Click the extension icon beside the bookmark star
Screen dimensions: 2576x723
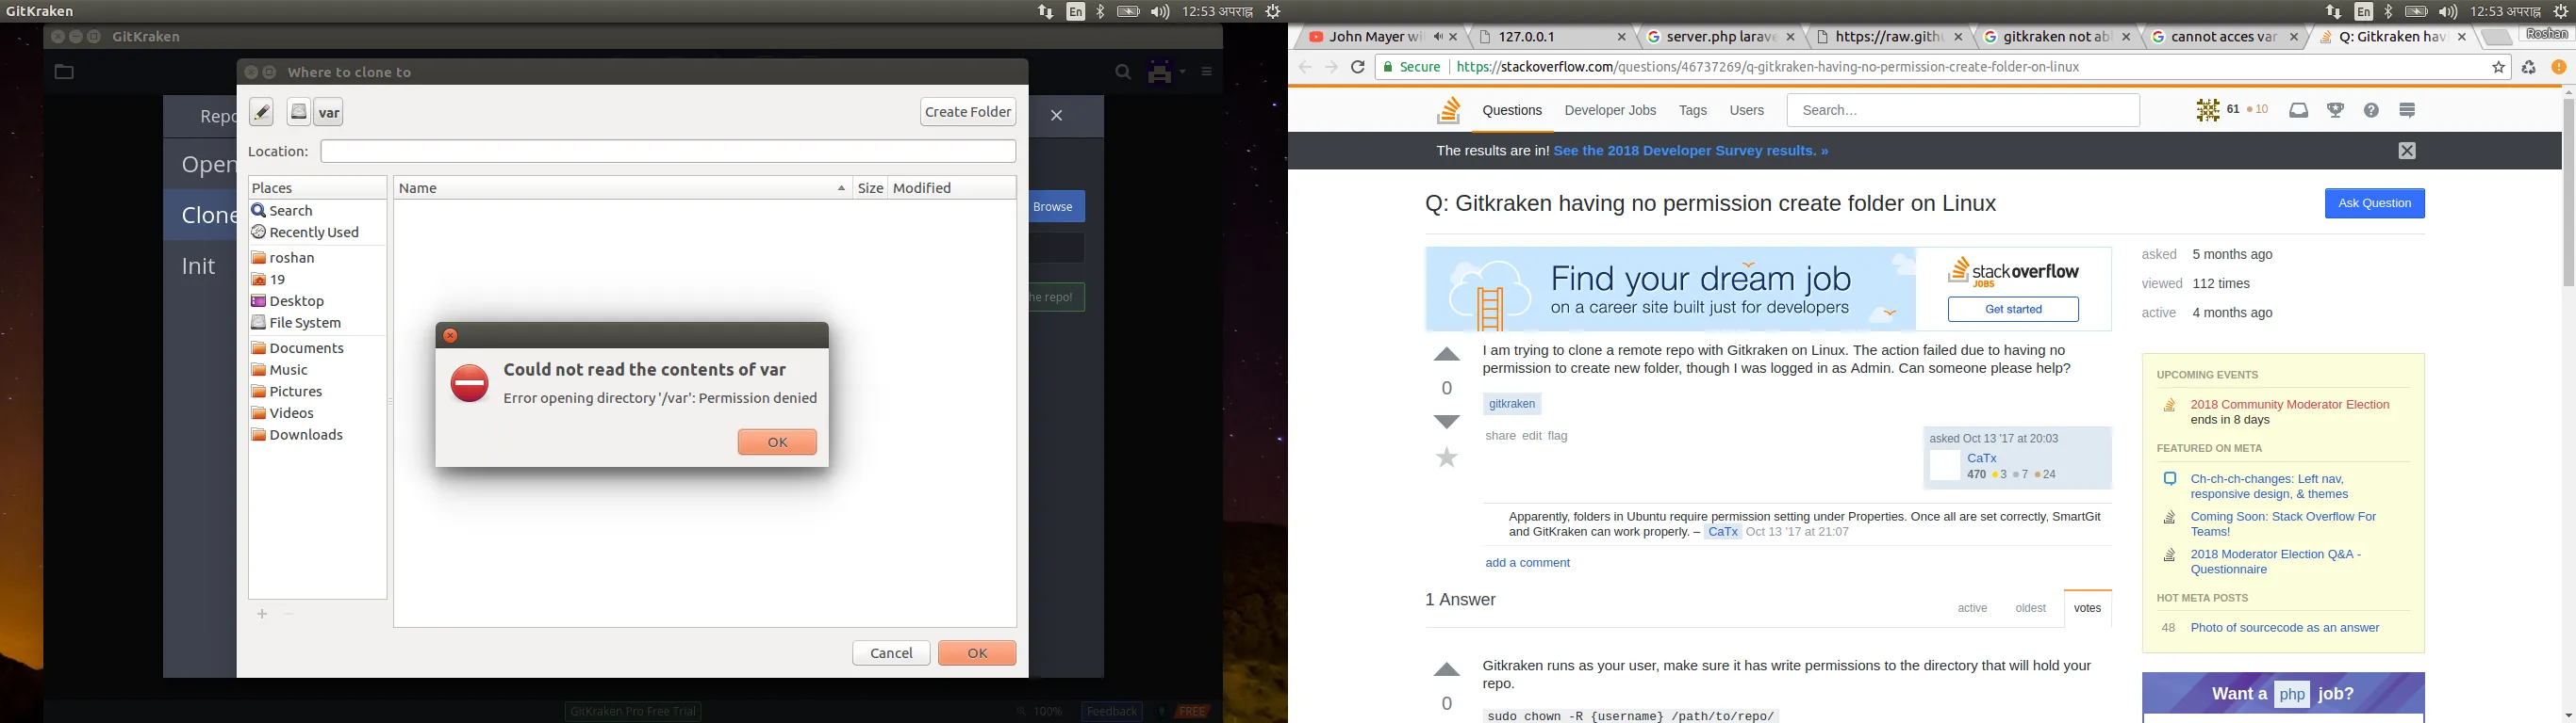coord(2528,68)
